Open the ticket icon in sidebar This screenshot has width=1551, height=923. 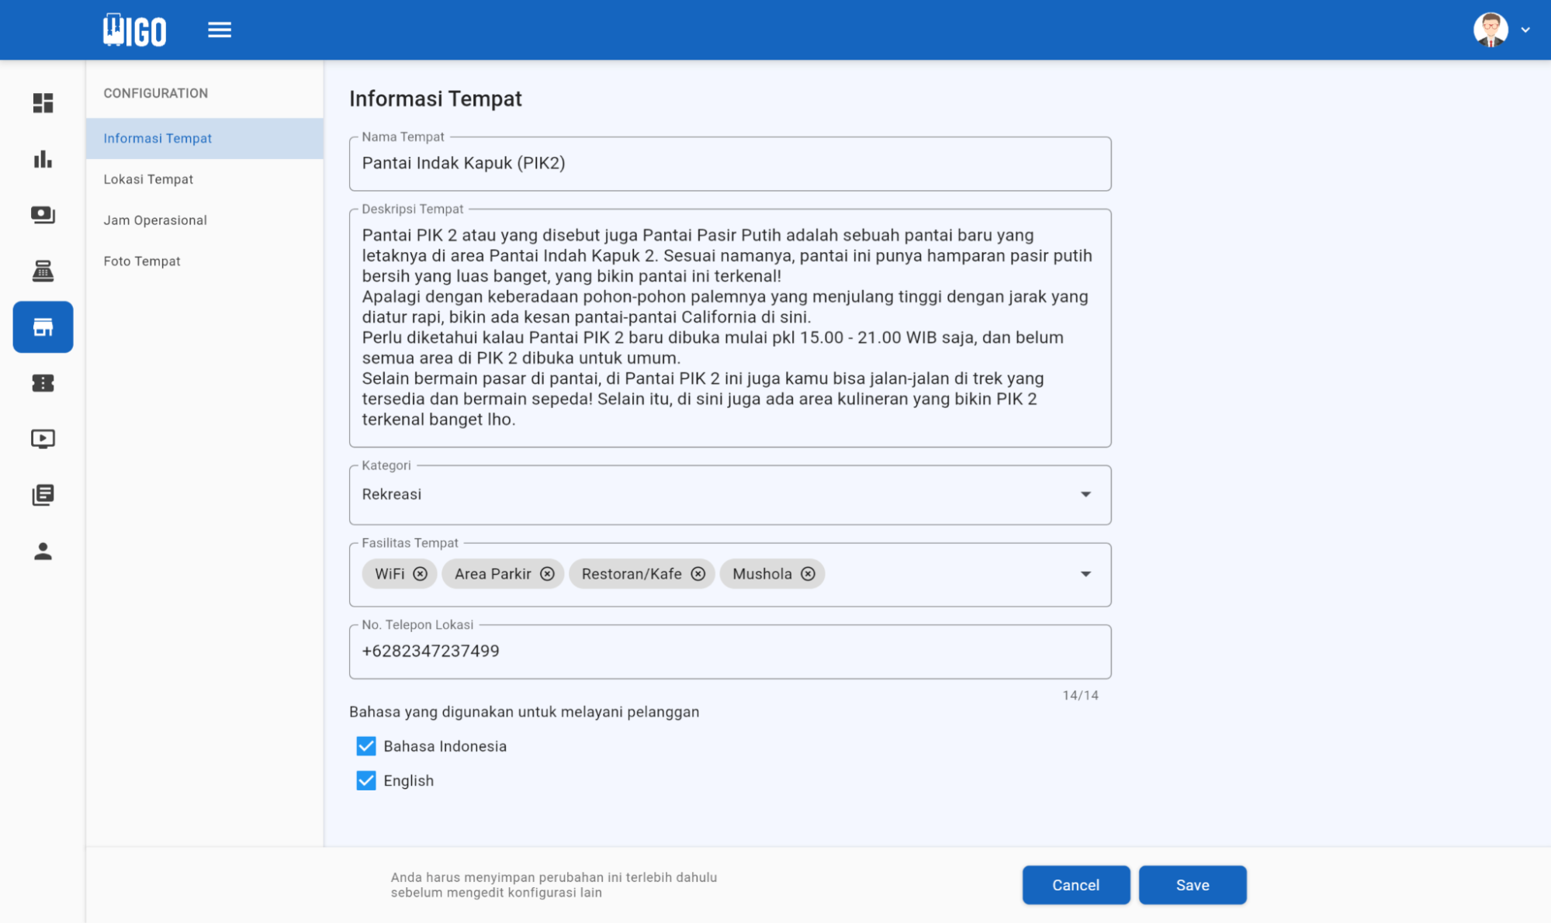tap(43, 383)
